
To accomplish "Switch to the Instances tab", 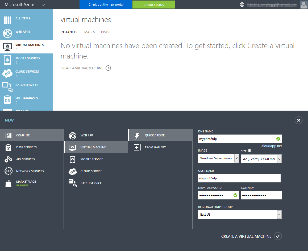I will click(x=69, y=32).
